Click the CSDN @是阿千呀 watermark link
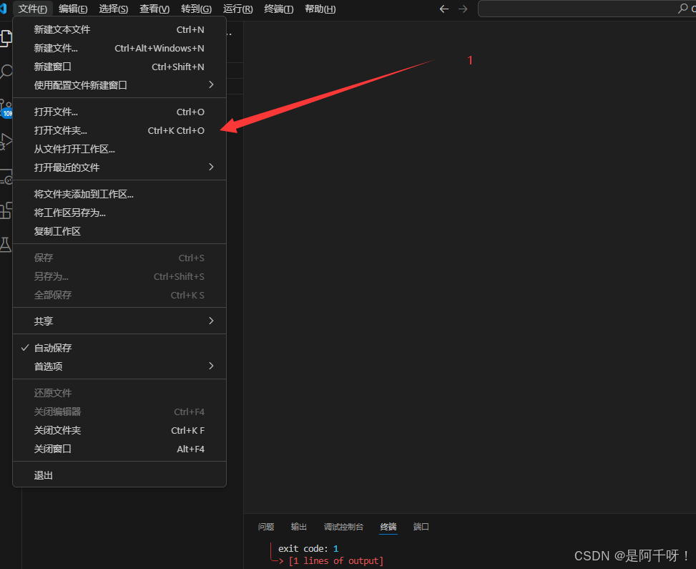696x569 pixels. (628, 555)
